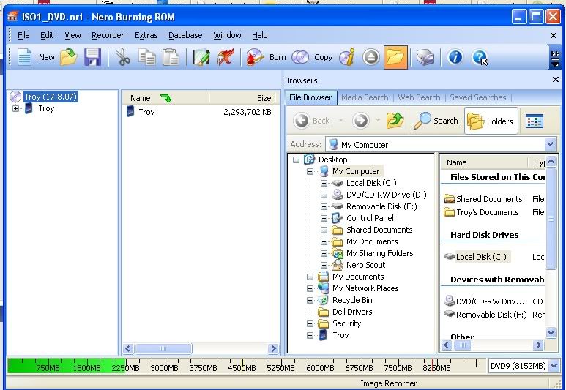Select Troy (17.8.07) disc root
566x390 pixels.
(51, 97)
